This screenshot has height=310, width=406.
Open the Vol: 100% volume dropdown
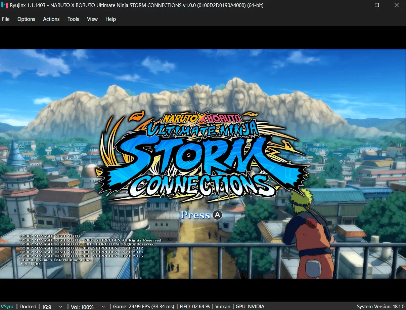point(88,307)
